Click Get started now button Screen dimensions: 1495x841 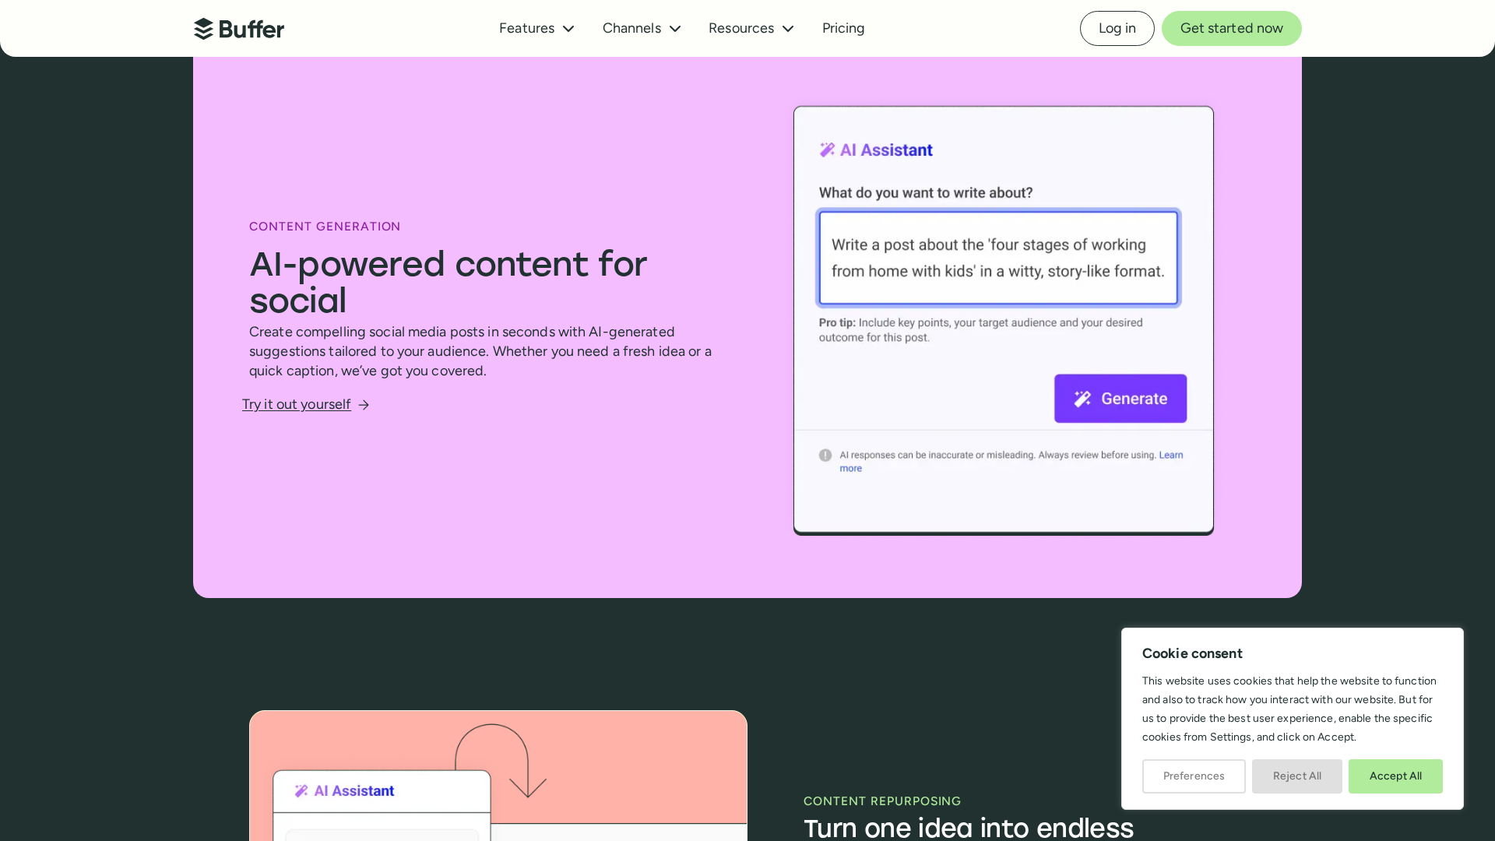[x=1231, y=28]
